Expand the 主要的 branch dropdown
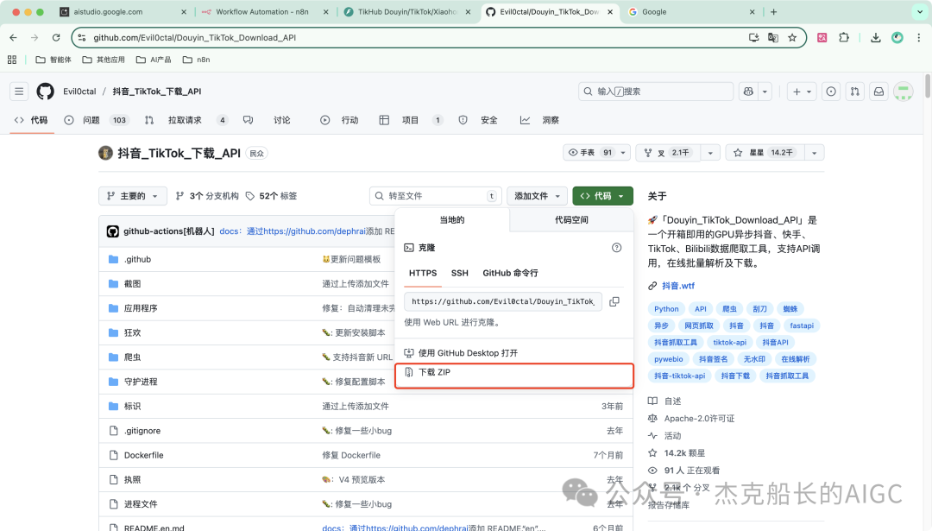 coord(132,196)
